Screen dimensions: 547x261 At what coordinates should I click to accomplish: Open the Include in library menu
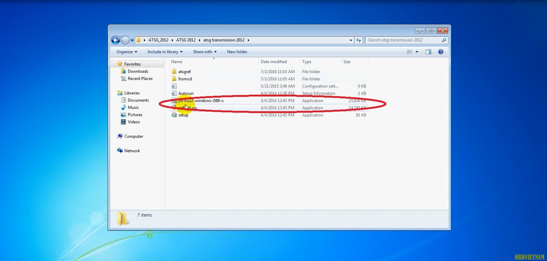165,52
